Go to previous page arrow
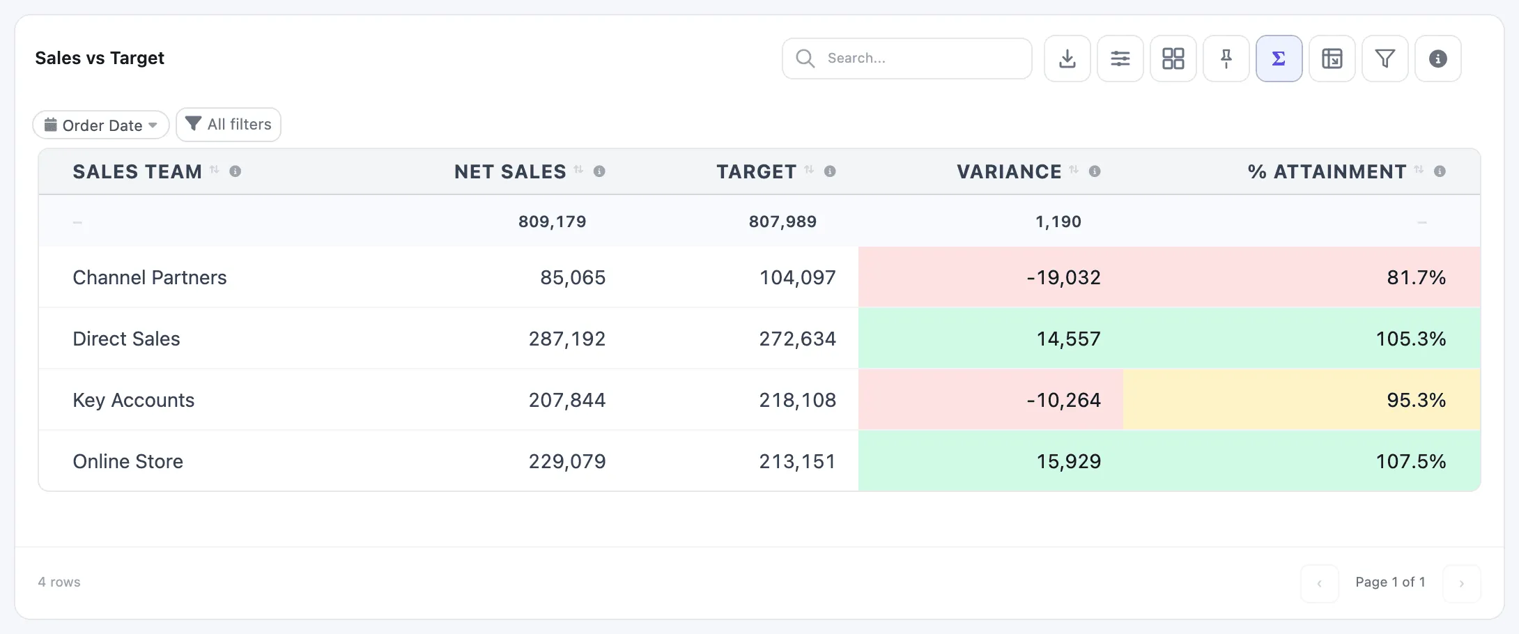The height and width of the screenshot is (634, 1519). coord(1319,583)
